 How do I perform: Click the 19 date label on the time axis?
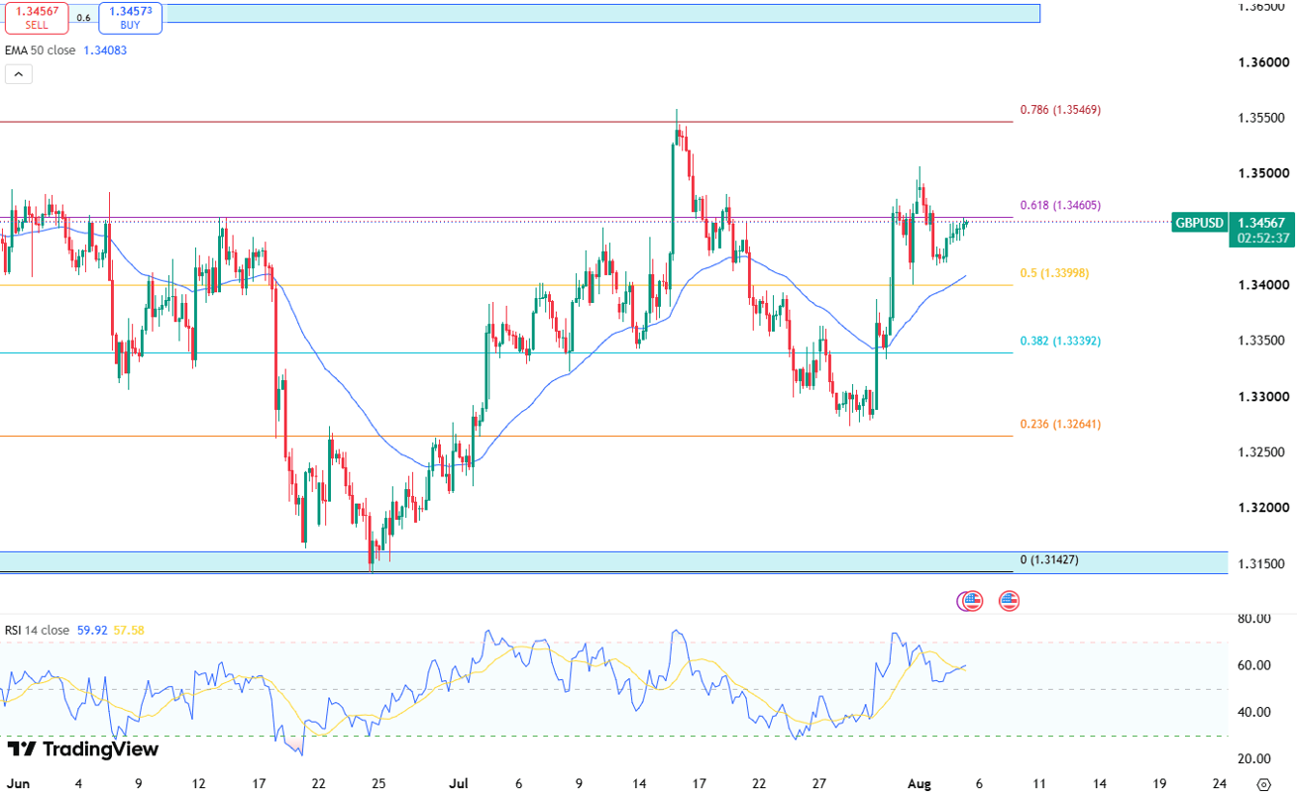coord(1159,783)
